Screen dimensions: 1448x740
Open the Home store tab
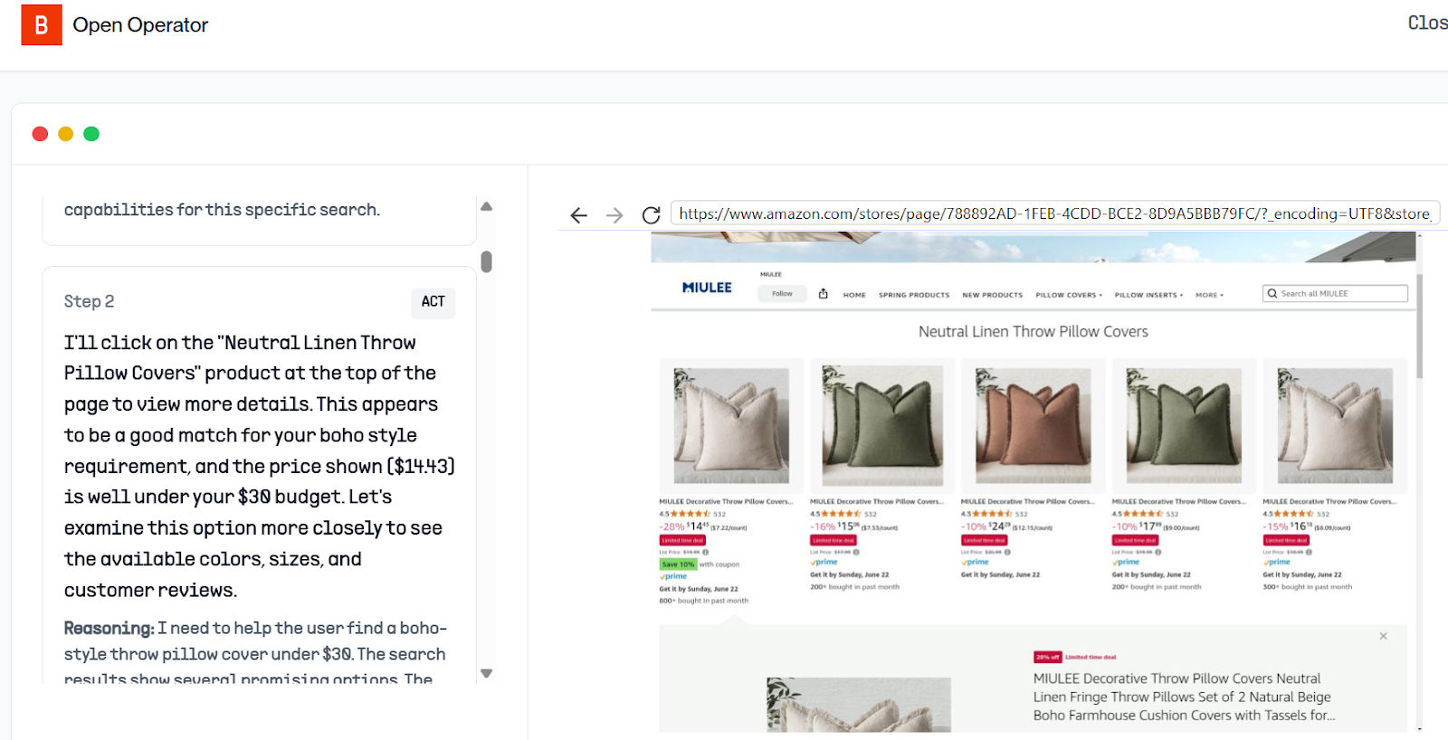coord(854,295)
